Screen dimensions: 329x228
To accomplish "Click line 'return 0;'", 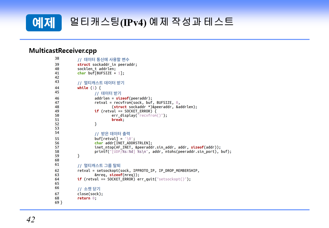I will point(87,198).
